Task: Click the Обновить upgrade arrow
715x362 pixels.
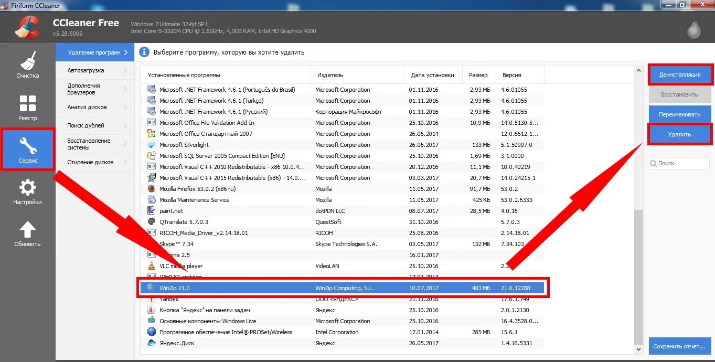Action: point(27,233)
